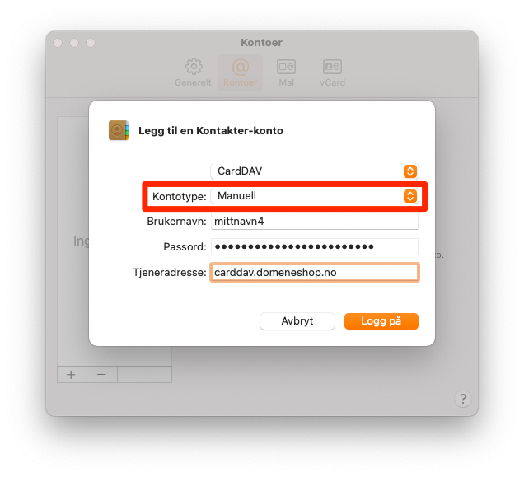Open the Mal toolbar icon
Screen dimensions: 524x477
coord(286,72)
